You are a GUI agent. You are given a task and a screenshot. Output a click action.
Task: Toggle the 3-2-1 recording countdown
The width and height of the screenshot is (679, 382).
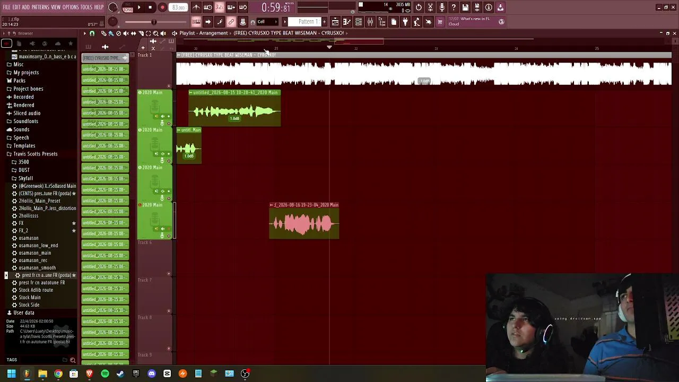click(220, 7)
